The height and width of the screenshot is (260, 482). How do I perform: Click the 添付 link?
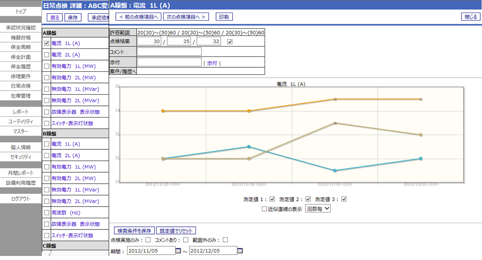click(x=212, y=63)
